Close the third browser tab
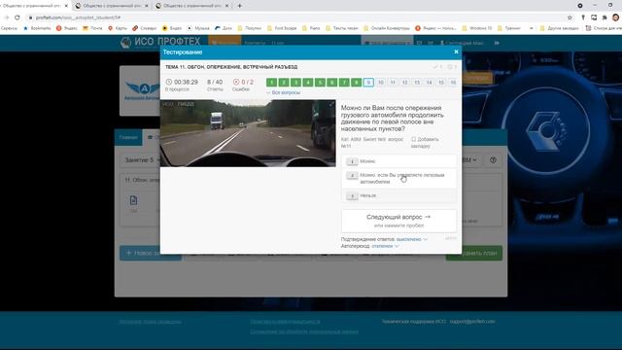Screen dimensions: 622x350 coord(226,6)
